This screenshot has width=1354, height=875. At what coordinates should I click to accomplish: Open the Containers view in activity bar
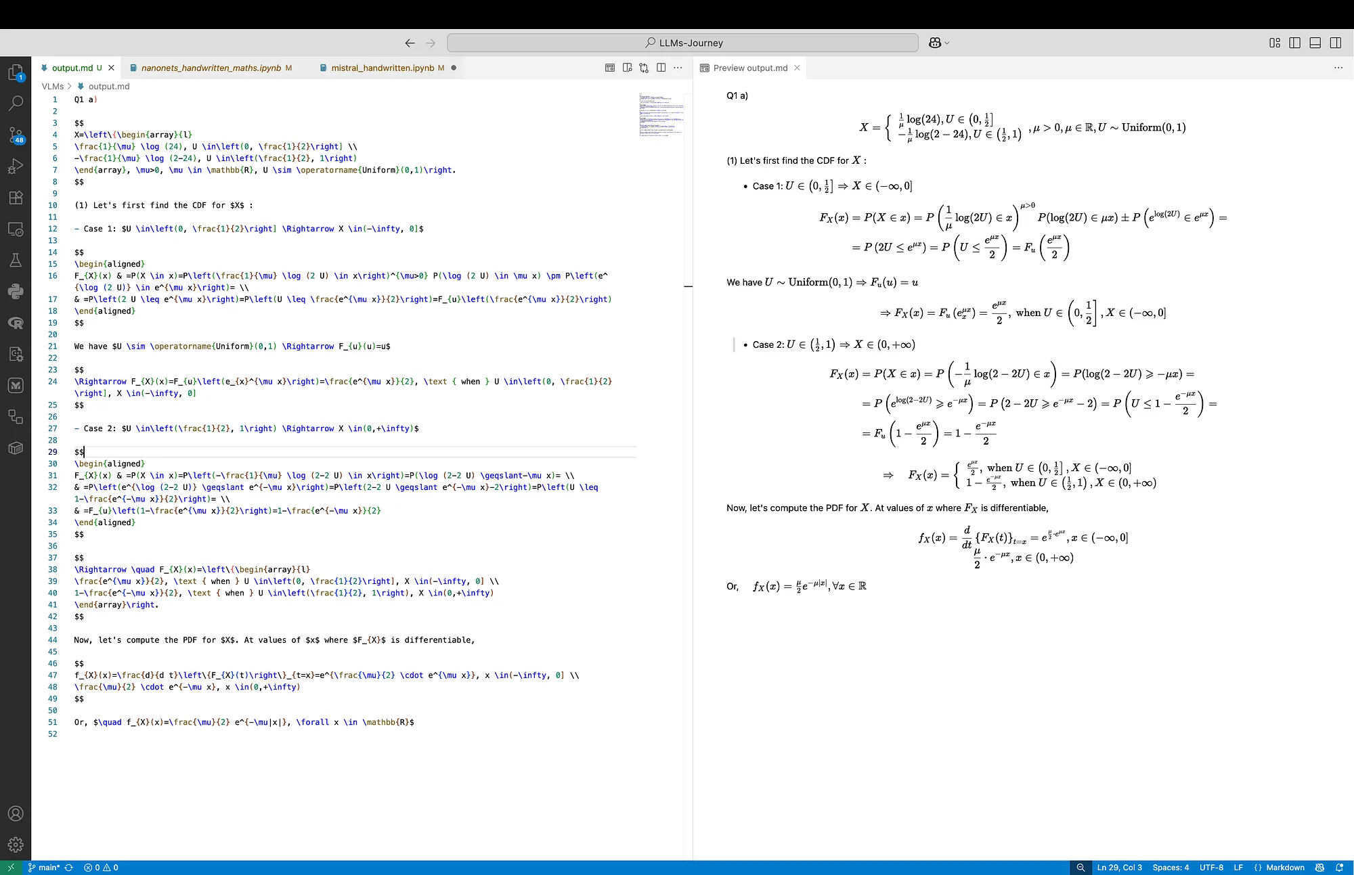point(16,448)
